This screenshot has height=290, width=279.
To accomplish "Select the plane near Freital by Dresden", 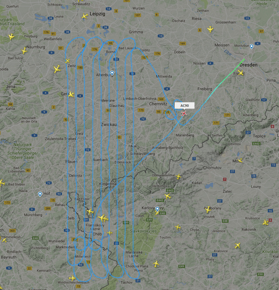I will [241, 72].
